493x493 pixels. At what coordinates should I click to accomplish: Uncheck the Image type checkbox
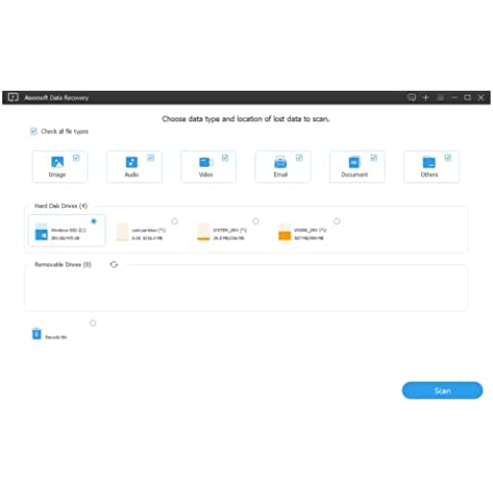[x=76, y=158]
